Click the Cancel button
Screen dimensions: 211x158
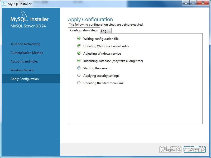pos(194,150)
